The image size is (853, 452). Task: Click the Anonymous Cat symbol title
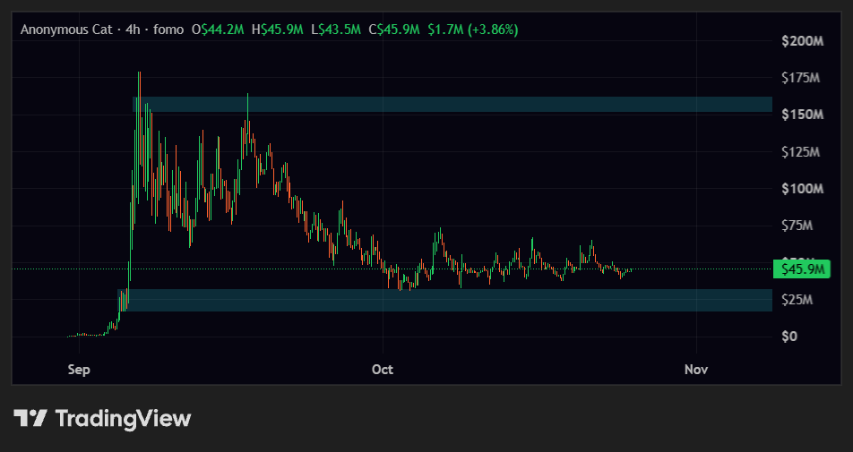[x=66, y=30]
